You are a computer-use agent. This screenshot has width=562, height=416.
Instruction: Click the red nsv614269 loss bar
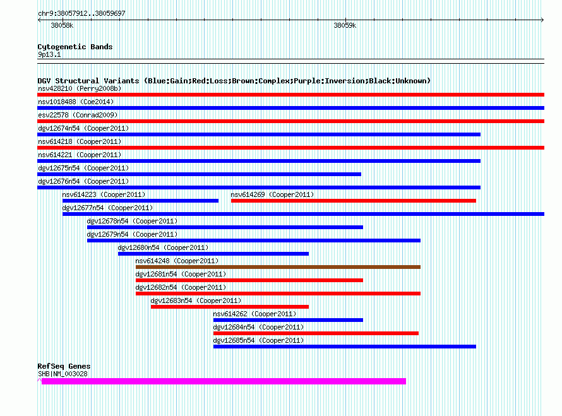[x=354, y=201]
